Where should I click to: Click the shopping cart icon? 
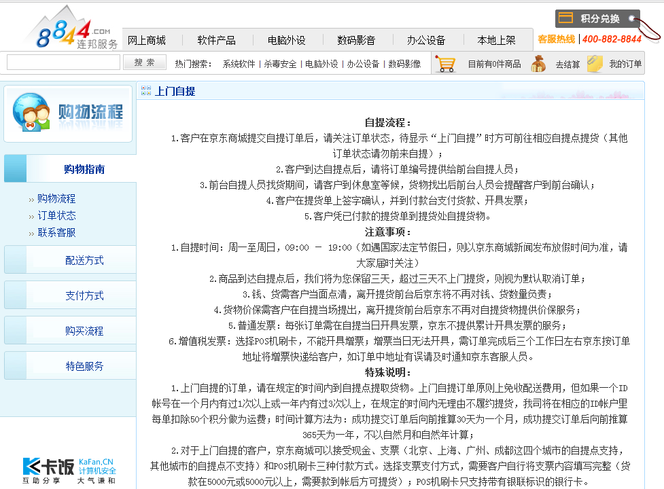tap(446, 65)
